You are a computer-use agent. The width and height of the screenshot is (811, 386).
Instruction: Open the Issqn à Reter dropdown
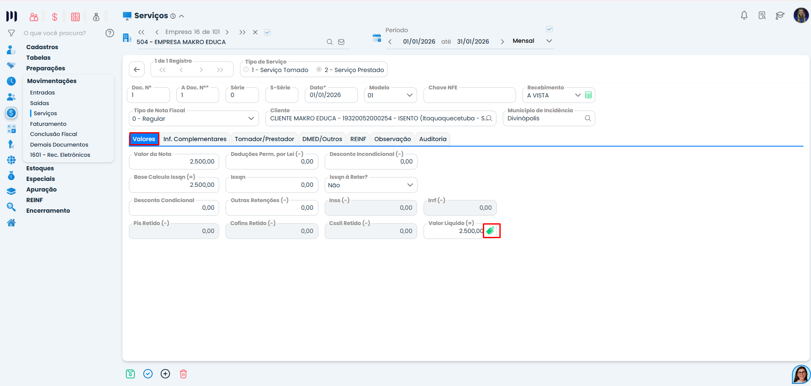pyautogui.click(x=410, y=185)
